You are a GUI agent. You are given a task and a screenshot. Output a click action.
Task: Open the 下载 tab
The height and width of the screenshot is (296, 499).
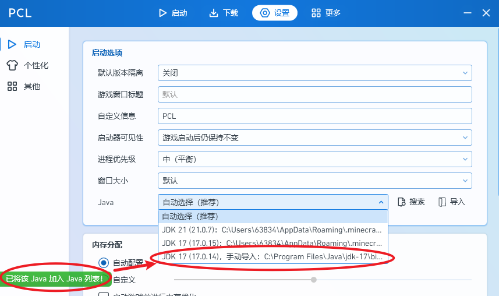point(224,13)
